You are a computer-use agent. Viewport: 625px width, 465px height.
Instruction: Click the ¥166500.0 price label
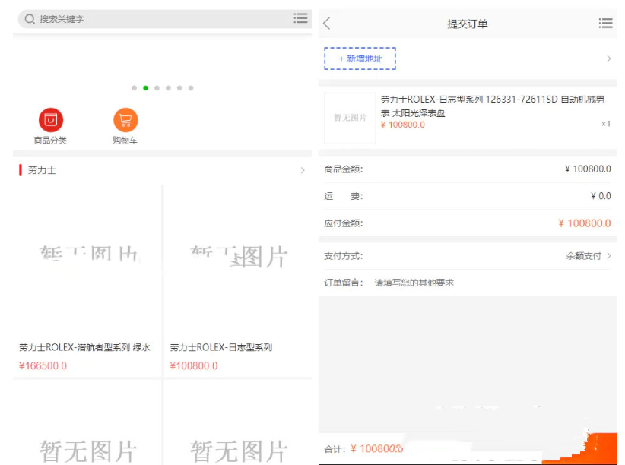pos(42,365)
